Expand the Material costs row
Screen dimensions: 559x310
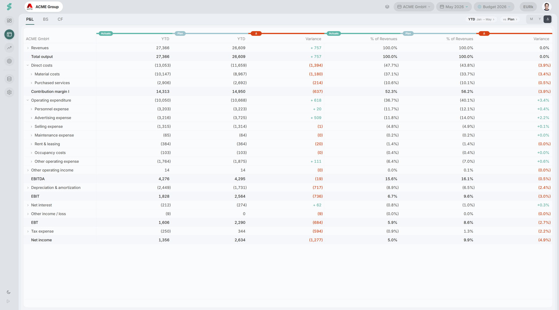[31, 74]
